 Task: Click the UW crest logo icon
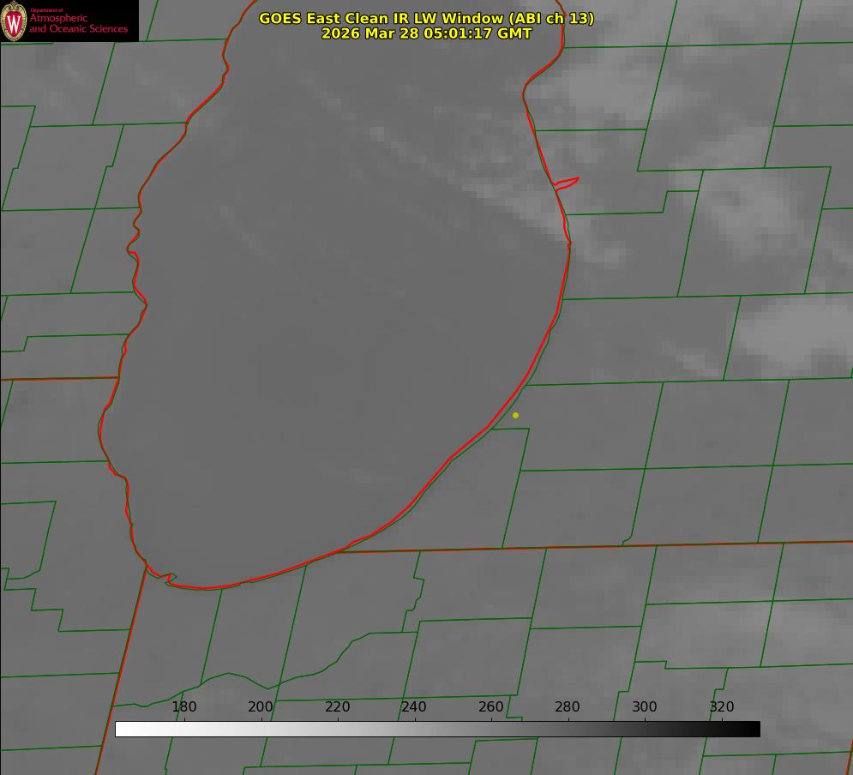pyautogui.click(x=15, y=21)
